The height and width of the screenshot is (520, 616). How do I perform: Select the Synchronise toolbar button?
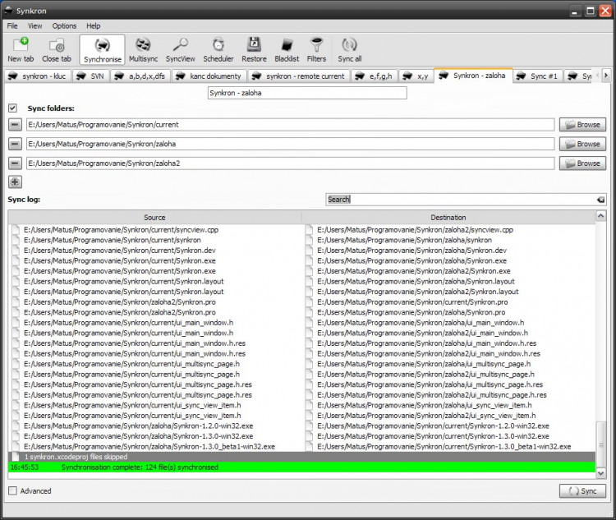tap(102, 50)
